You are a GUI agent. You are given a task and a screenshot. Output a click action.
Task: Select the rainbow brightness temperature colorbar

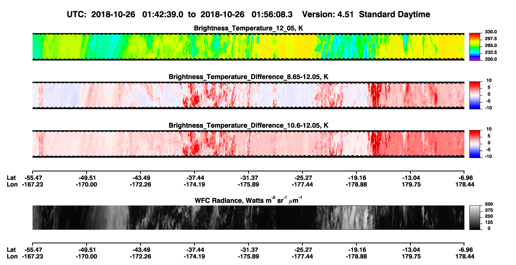475,46
